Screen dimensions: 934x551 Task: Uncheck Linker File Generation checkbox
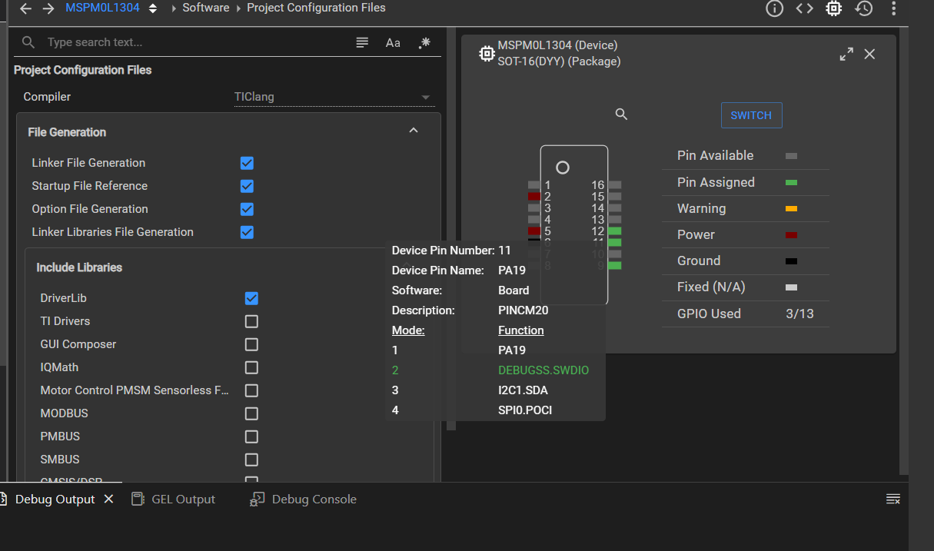247,163
